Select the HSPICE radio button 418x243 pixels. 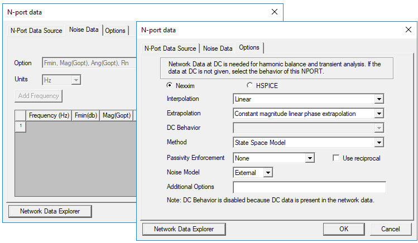tap(250, 85)
